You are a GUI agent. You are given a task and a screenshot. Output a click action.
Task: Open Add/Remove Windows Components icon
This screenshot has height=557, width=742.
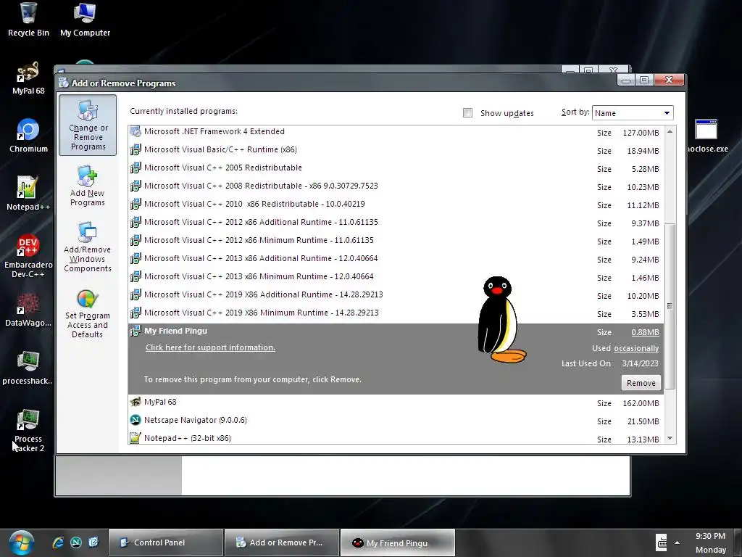pyautogui.click(x=88, y=247)
